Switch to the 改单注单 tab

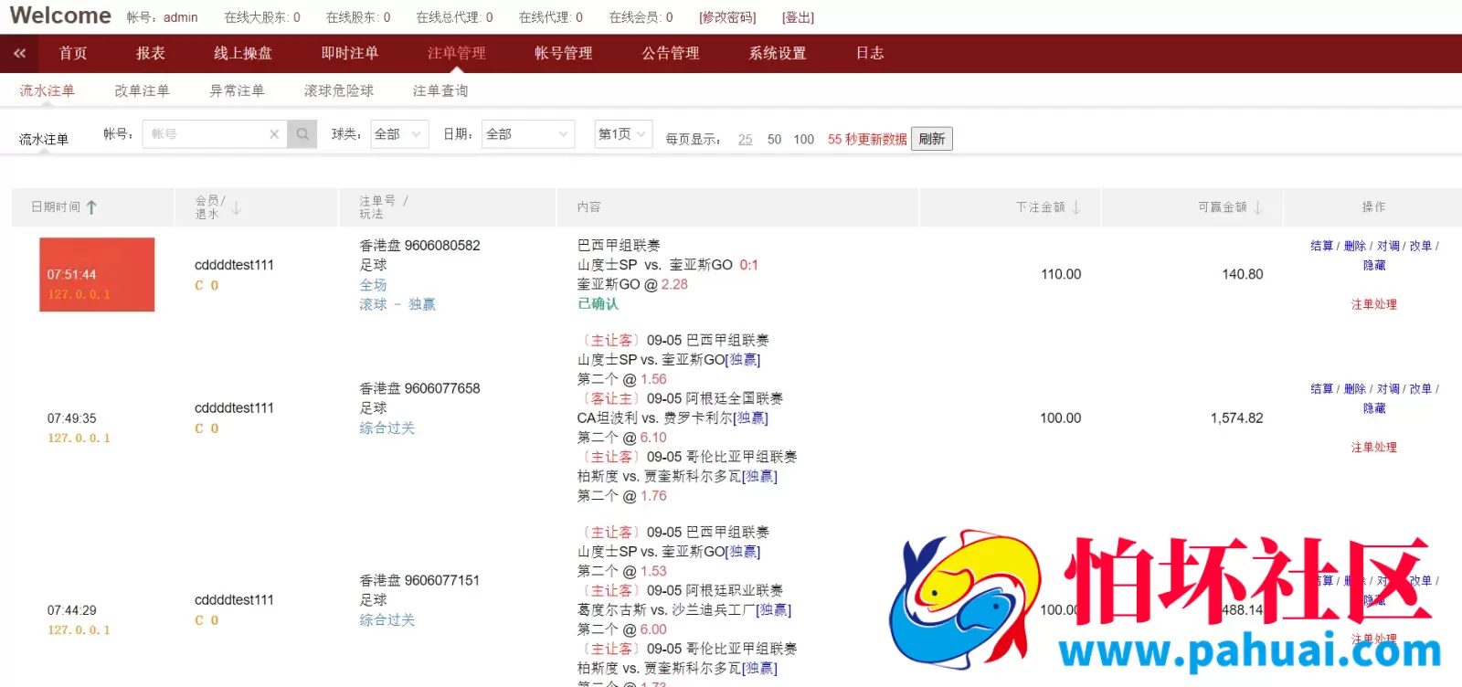click(142, 90)
